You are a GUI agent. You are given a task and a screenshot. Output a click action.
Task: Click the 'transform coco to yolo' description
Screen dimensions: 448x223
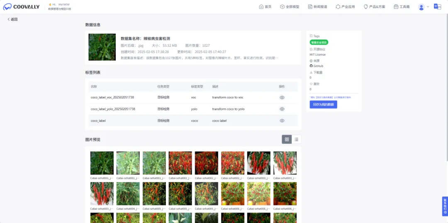(x=228, y=109)
